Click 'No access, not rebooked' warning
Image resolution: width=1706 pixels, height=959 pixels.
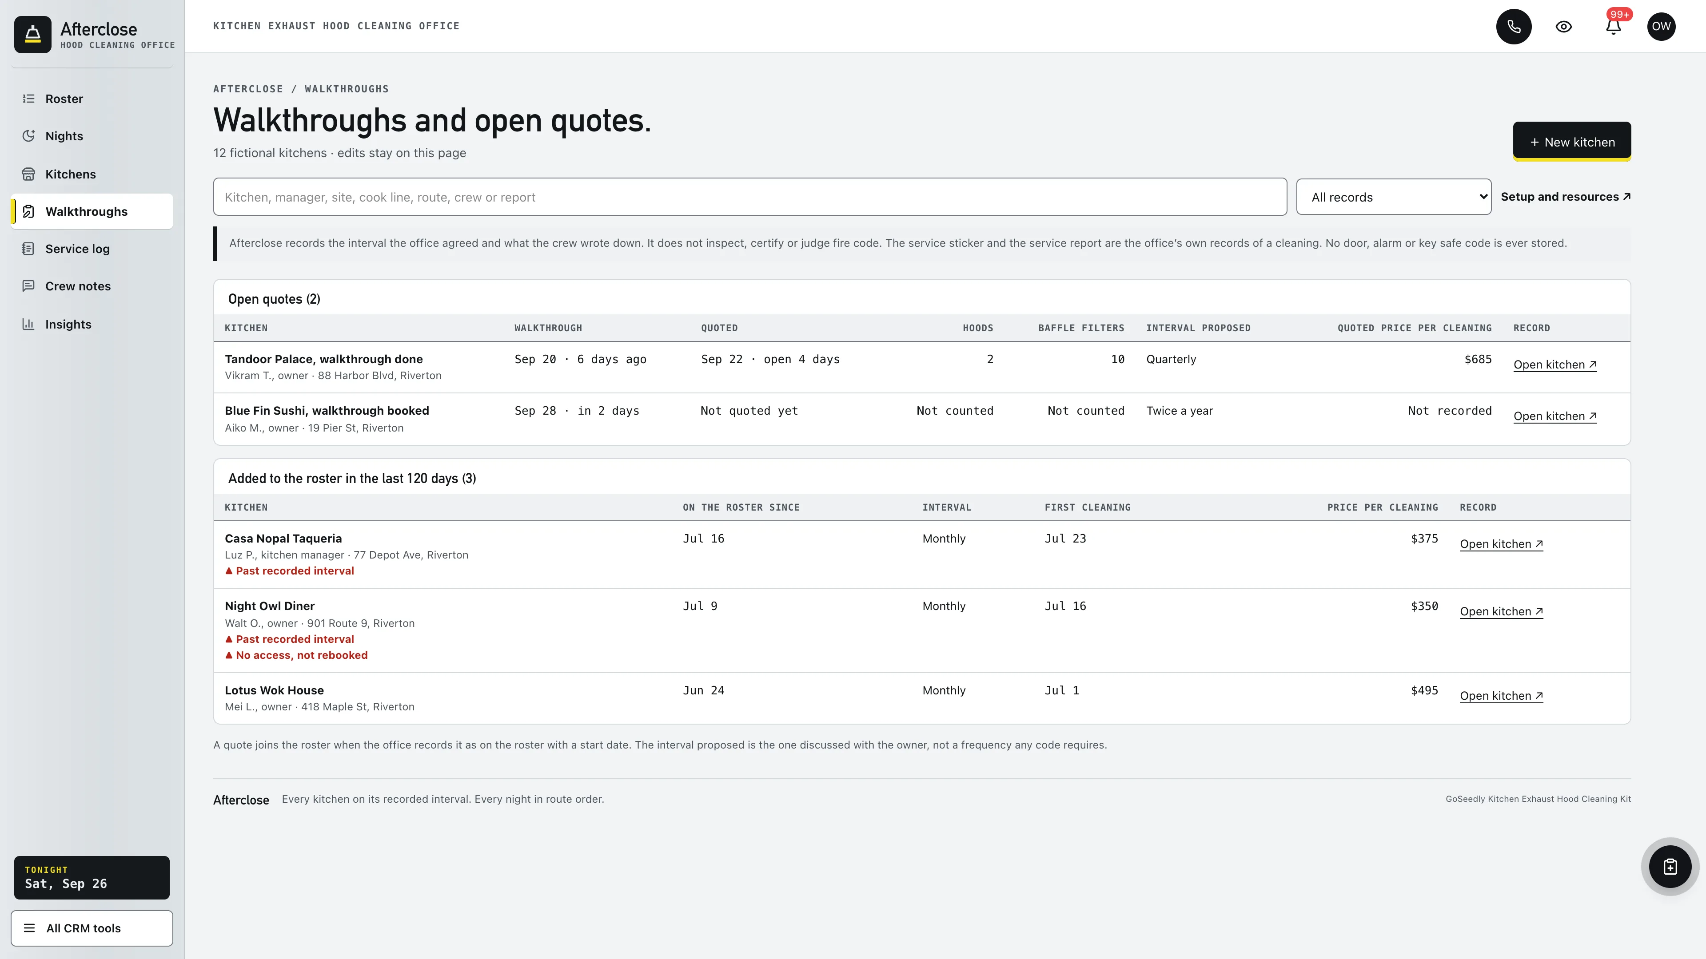[296, 654]
